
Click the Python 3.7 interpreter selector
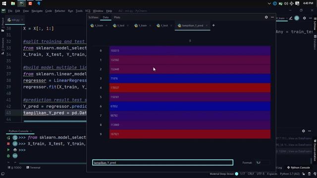tap(290, 174)
